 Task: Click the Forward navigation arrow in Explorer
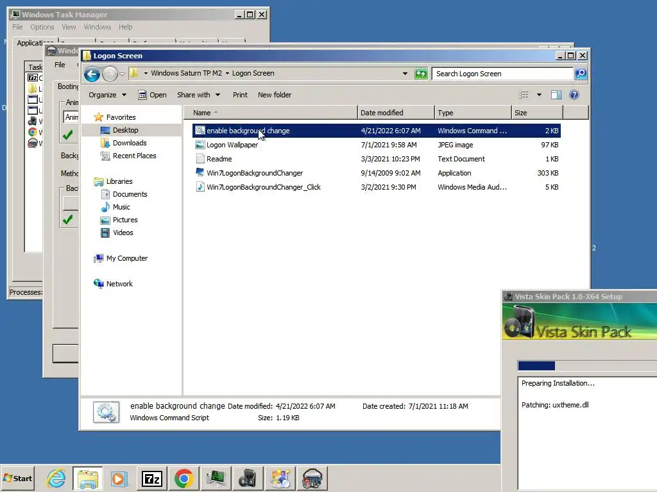(110, 74)
